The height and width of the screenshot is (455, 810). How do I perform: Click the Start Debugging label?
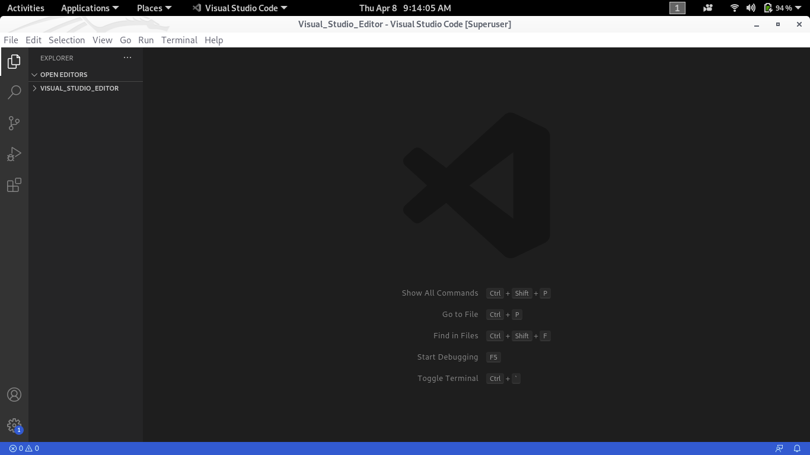point(448,357)
